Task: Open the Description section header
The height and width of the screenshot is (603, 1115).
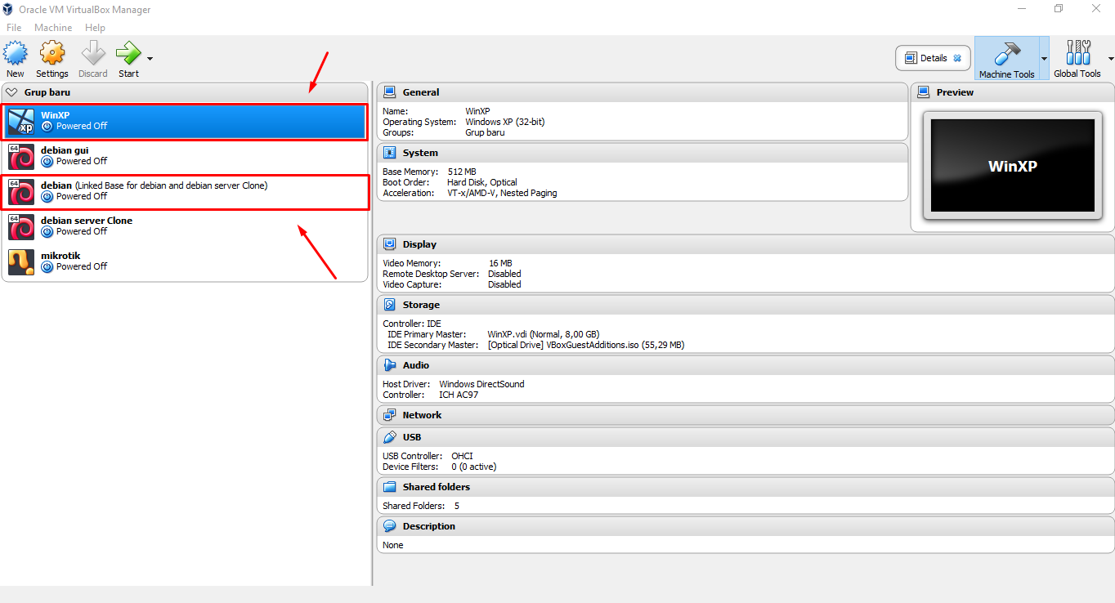Action: pos(746,526)
